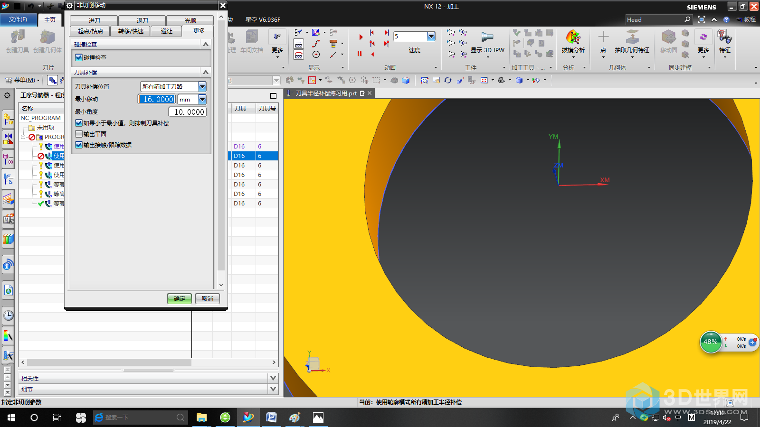Click the Windows Start button
The height and width of the screenshot is (427, 760).
coord(11,418)
